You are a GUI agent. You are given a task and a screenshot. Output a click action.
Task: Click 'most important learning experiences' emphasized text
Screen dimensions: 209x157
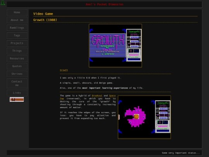click(x=105, y=88)
